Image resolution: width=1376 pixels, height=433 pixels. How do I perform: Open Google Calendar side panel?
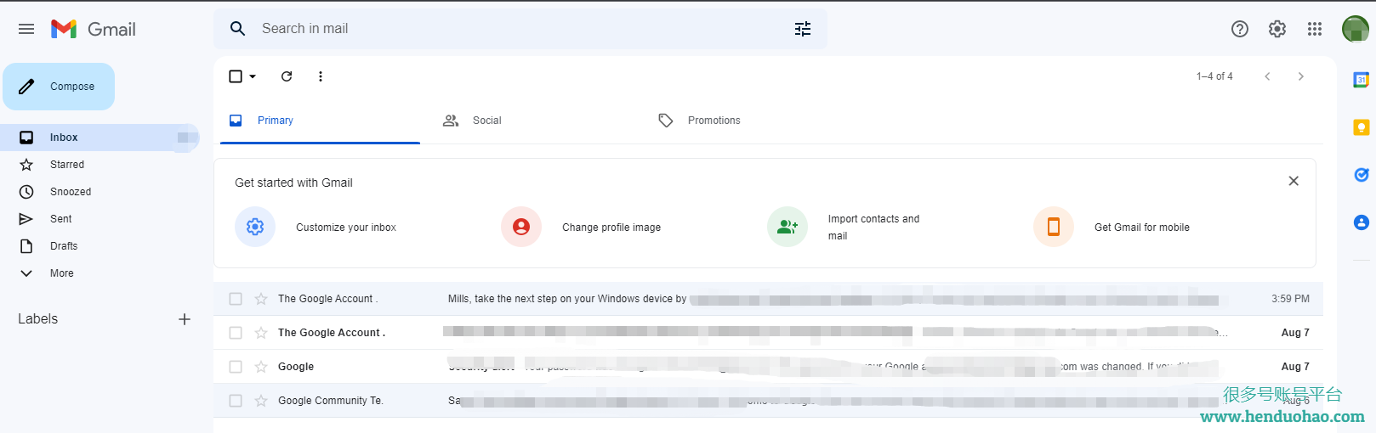(1361, 80)
